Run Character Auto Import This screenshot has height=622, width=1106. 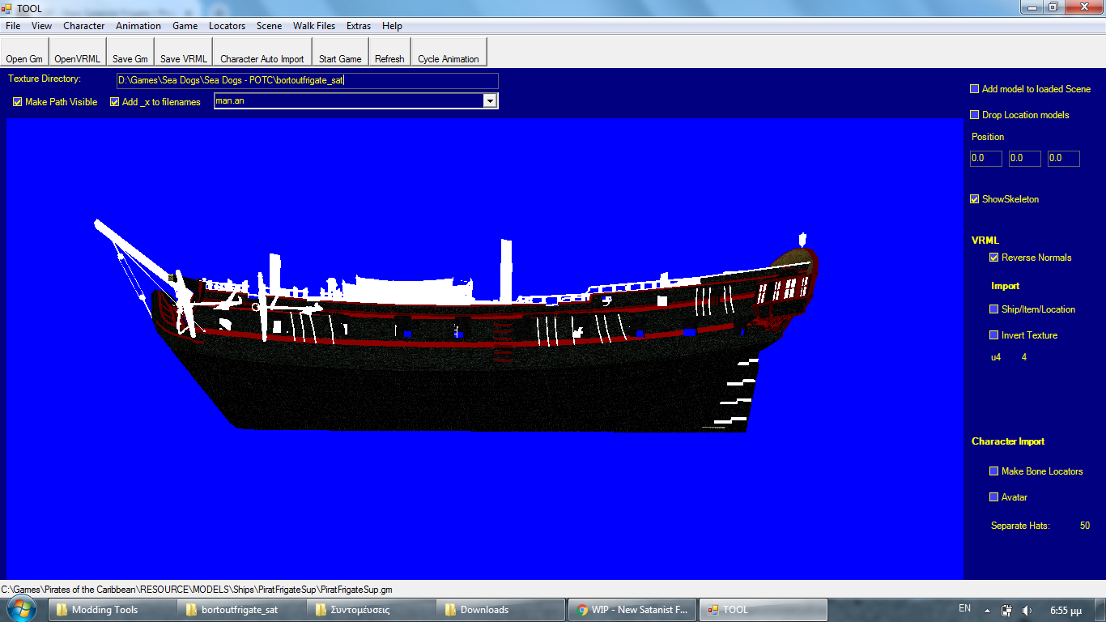coord(262,52)
